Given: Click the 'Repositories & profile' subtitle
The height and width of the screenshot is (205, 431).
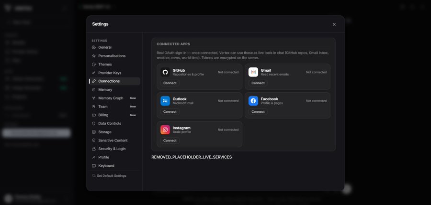Looking at the screenshot, I should click(x=188, y=75).
